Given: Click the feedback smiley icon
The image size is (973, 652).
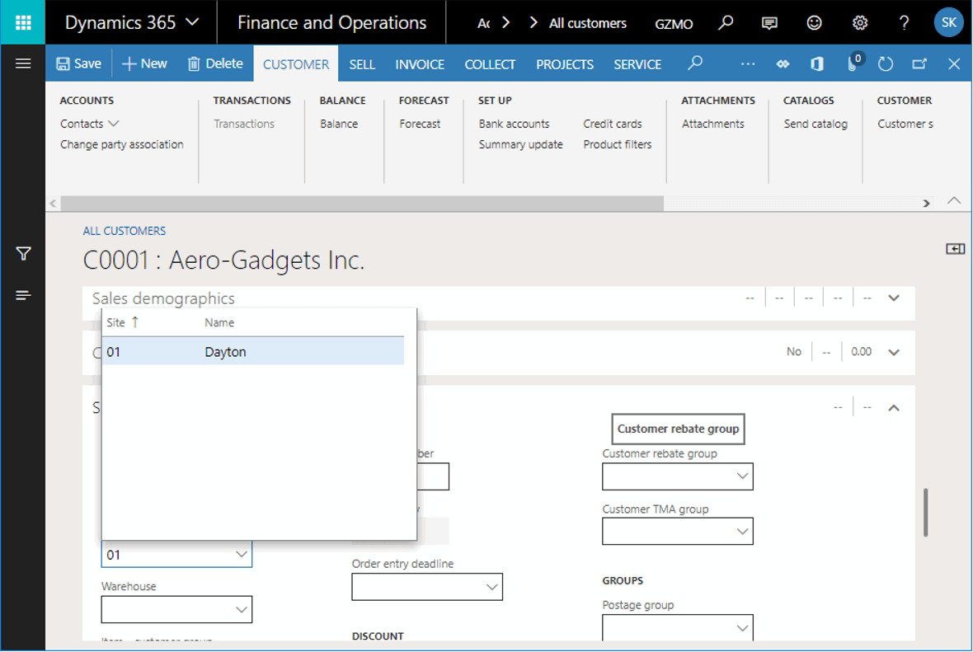Looking at the screenshot, I should point(814,23).
